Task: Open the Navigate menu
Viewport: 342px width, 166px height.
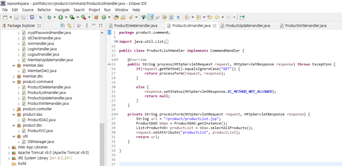Action: (62, 10)
